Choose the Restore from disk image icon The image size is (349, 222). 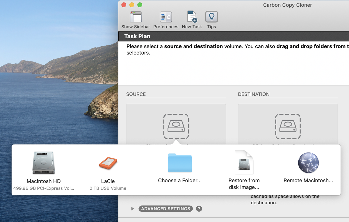[244, 162]
